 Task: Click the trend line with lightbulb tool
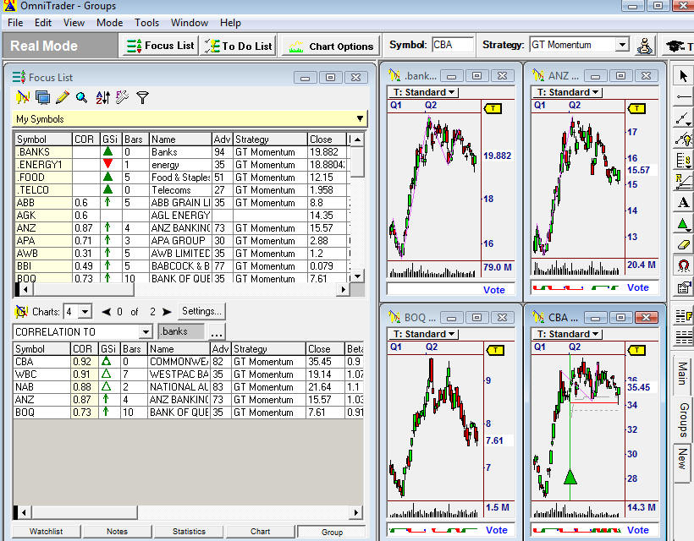[x=683, y=139]
